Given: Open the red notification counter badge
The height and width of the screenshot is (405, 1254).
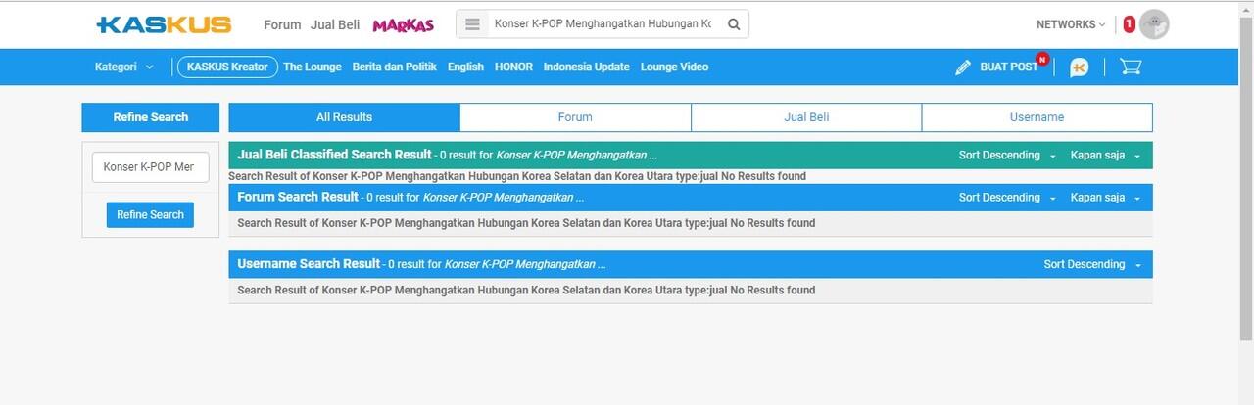Looking at the screenshot, I should (1129, 24).
